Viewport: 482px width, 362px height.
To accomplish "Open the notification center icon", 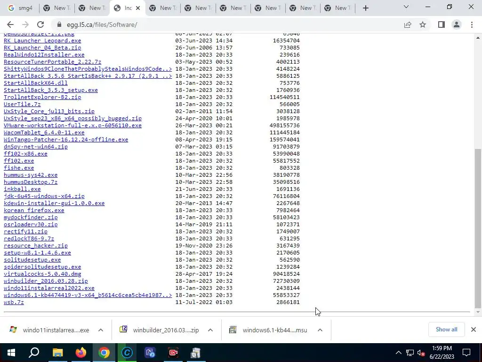I will (466, 353).
